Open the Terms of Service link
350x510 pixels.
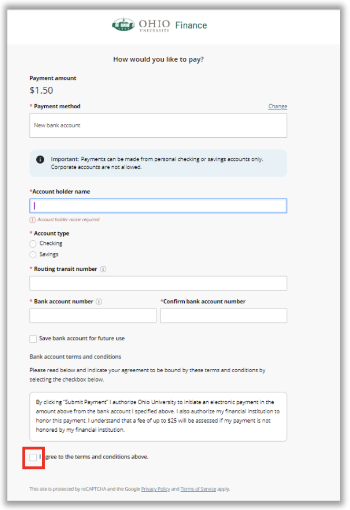198,488
